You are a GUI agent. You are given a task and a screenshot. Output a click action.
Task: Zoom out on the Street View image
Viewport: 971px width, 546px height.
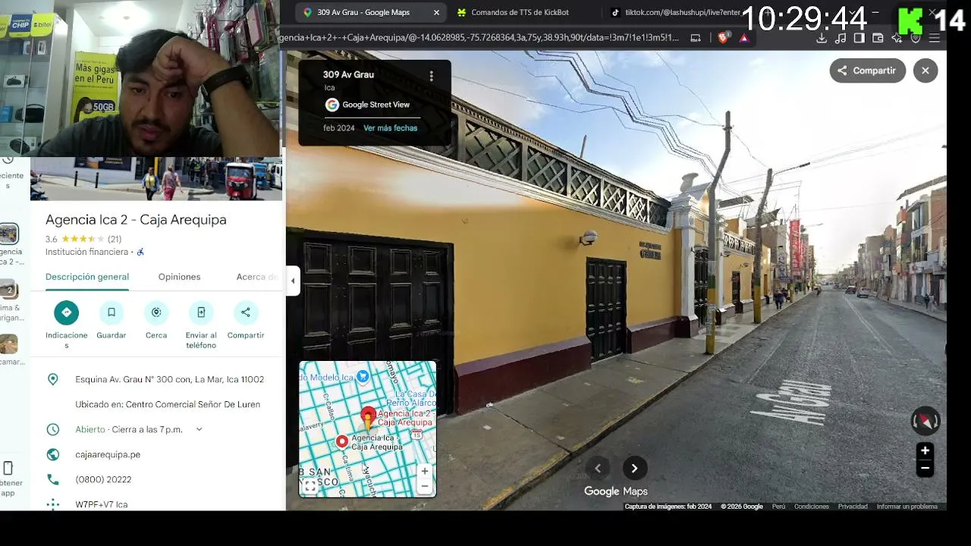tap(925, 469)
